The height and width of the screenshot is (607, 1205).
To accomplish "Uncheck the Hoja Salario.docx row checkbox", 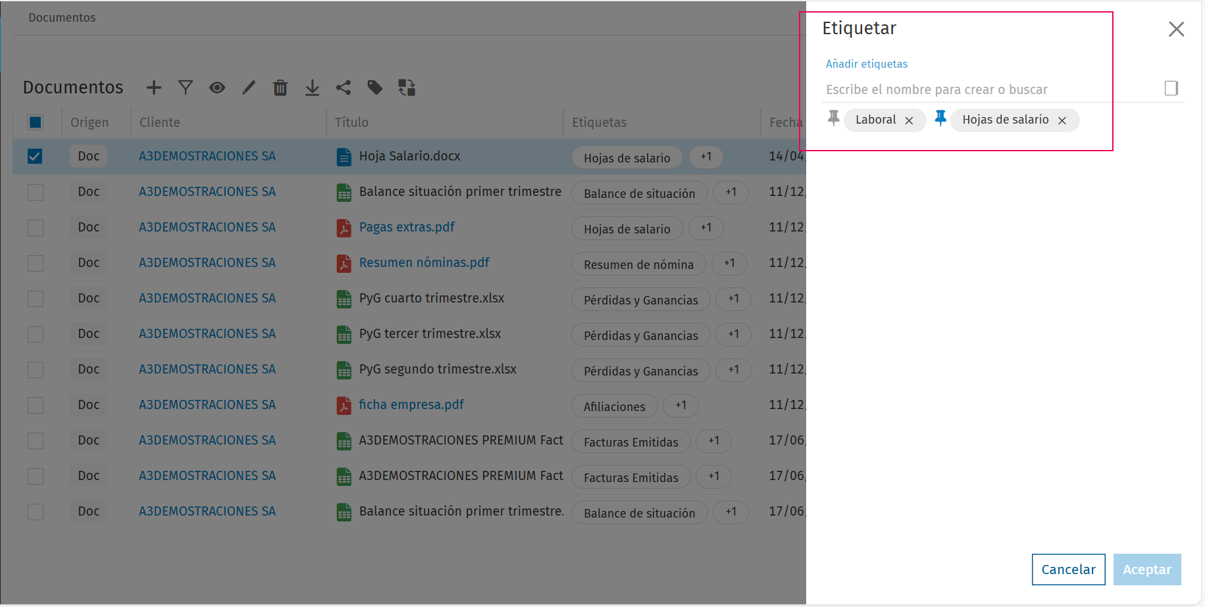I will [36, 157].
